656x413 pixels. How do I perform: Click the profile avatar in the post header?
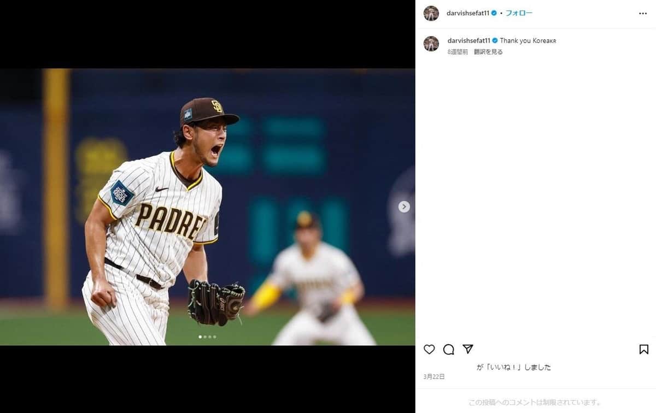(x=431, y=14)
